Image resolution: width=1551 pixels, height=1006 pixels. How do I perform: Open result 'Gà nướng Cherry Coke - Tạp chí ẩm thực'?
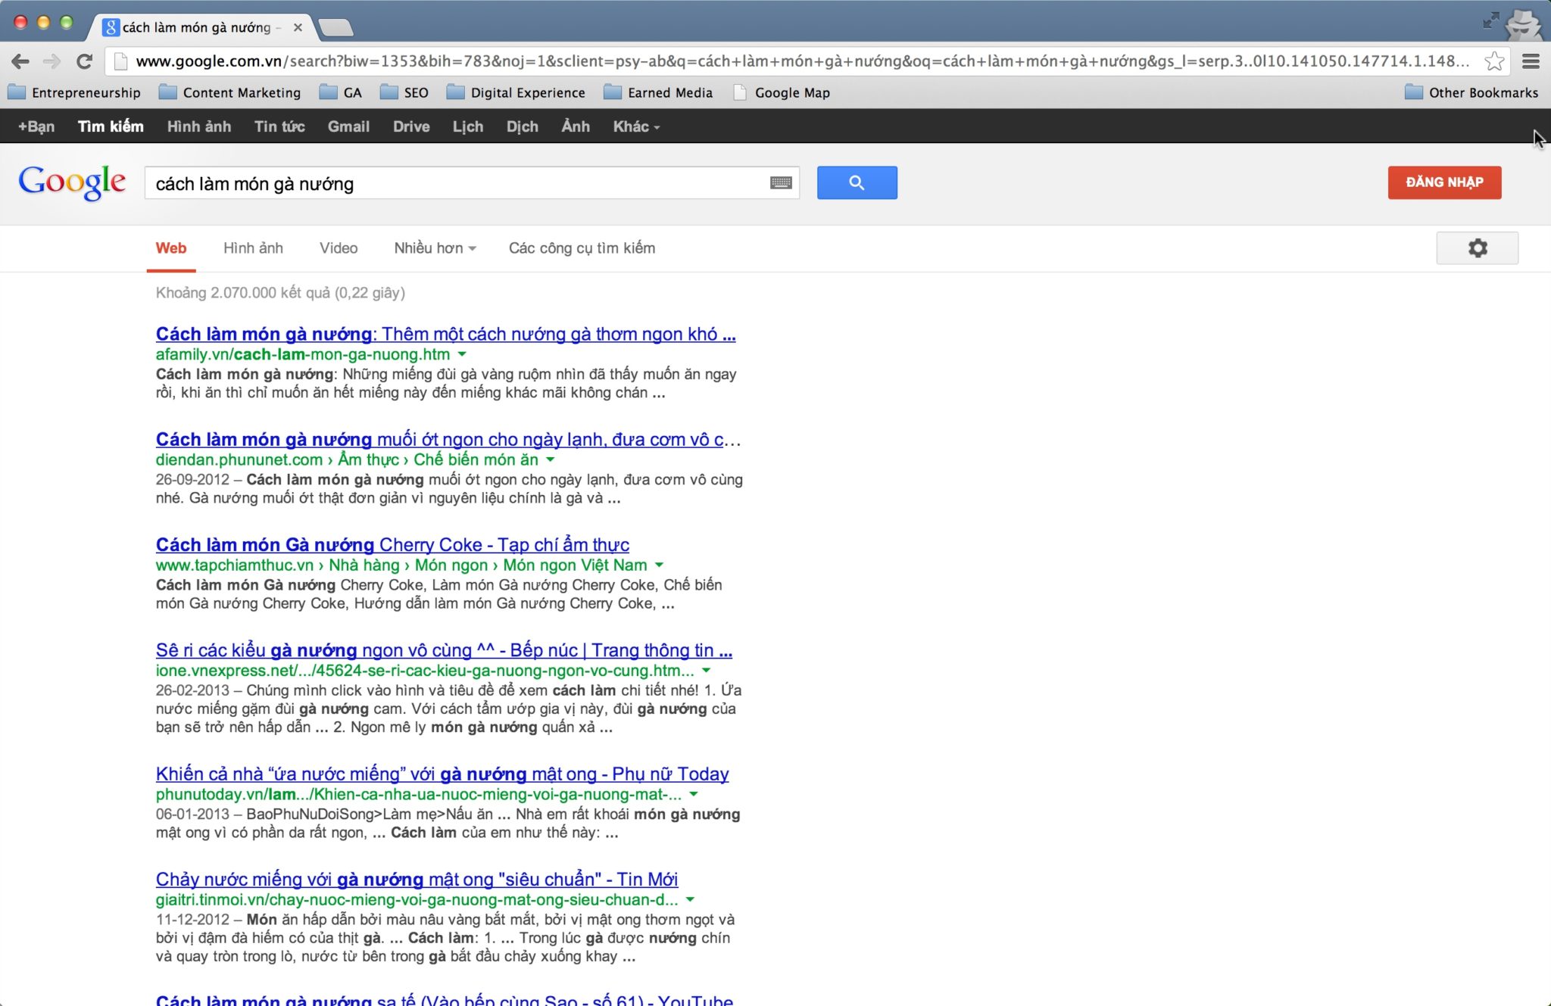(392, 545)
